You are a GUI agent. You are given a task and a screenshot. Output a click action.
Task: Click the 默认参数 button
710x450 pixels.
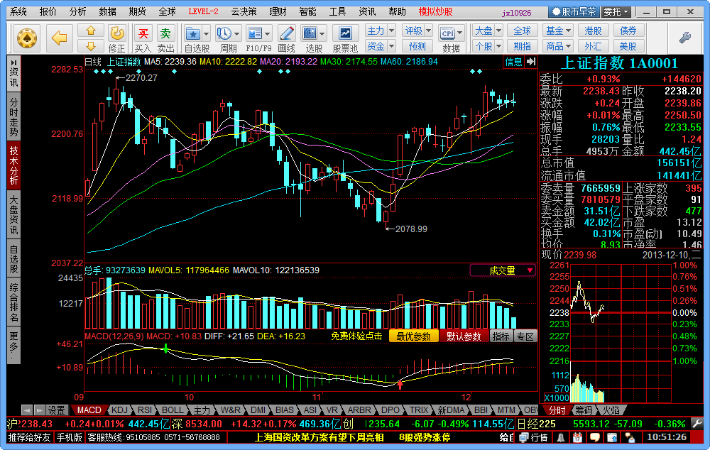point(464,336)
